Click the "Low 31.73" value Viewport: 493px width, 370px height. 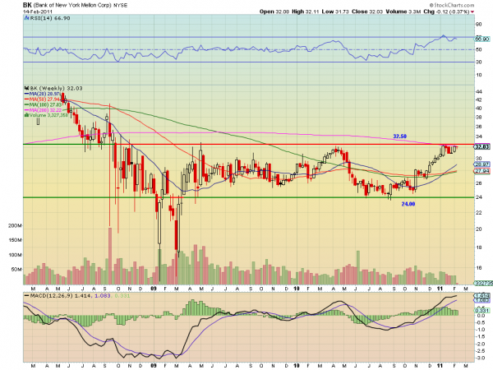pyautogui.click(x=335, y=12)
